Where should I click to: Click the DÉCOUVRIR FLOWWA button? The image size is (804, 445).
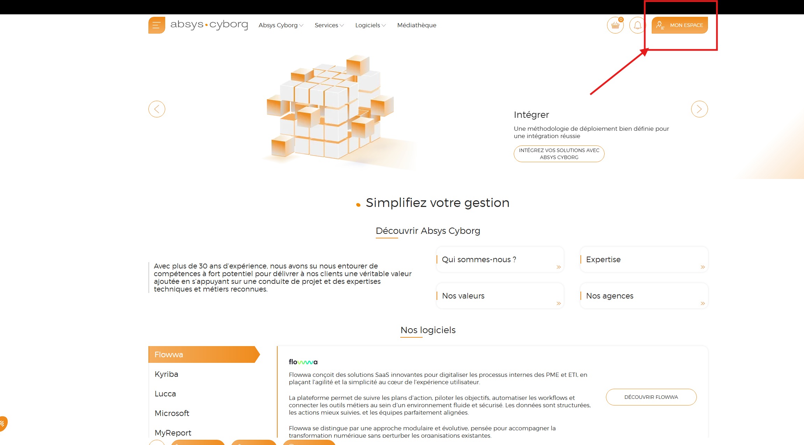651,397
